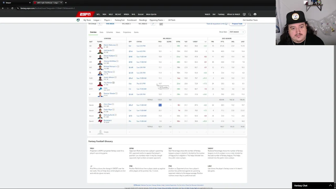Open More Sports menu
Viewport: 336px width, 189px height.
[151, 14]
